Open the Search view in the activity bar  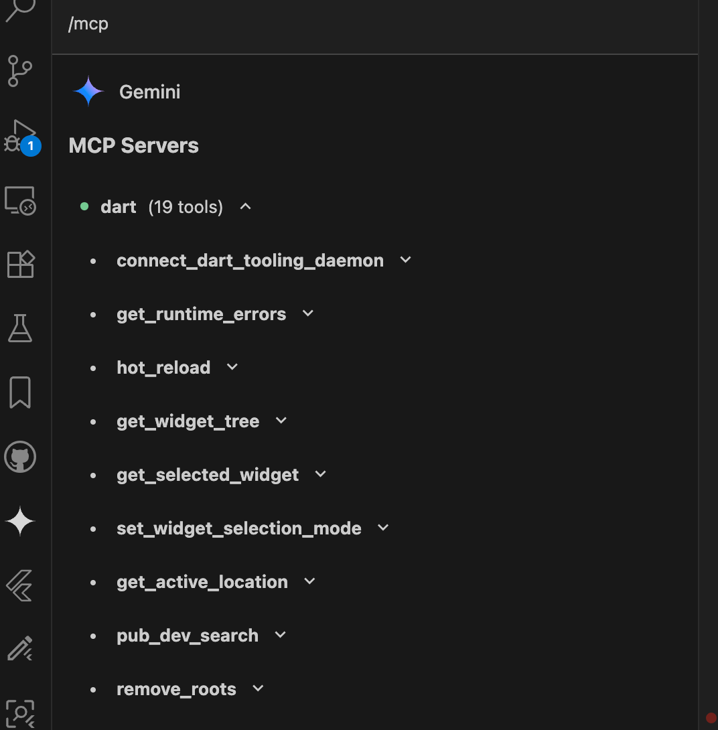[19, 10]
